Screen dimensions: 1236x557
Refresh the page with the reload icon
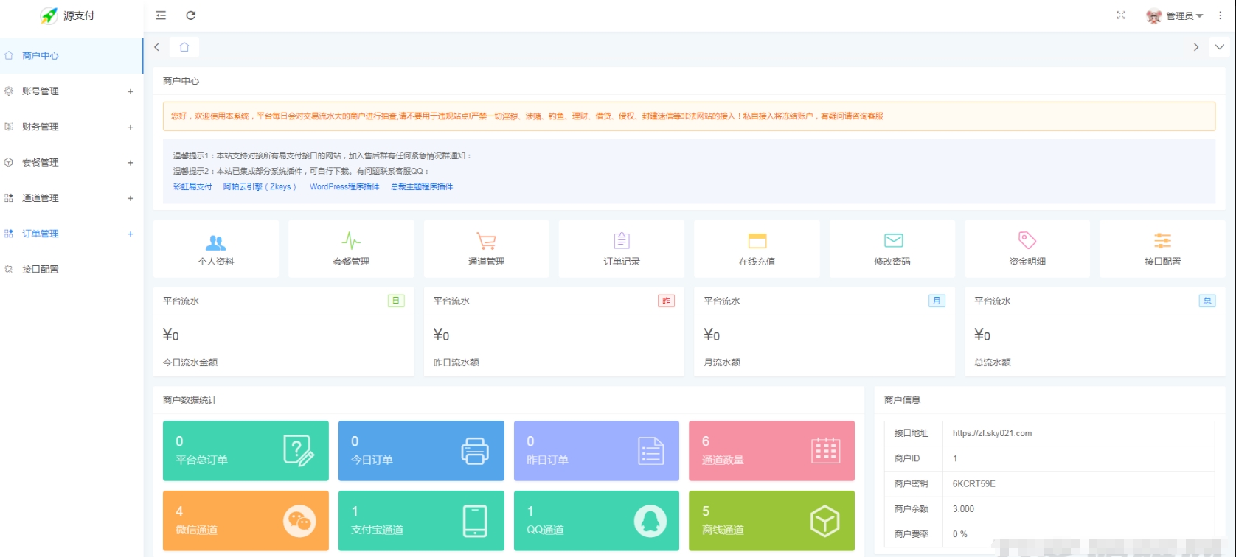(x=191, y=15)
